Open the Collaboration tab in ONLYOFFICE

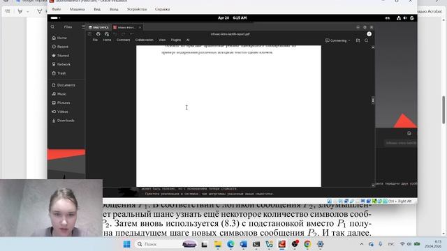click(145, 40)
